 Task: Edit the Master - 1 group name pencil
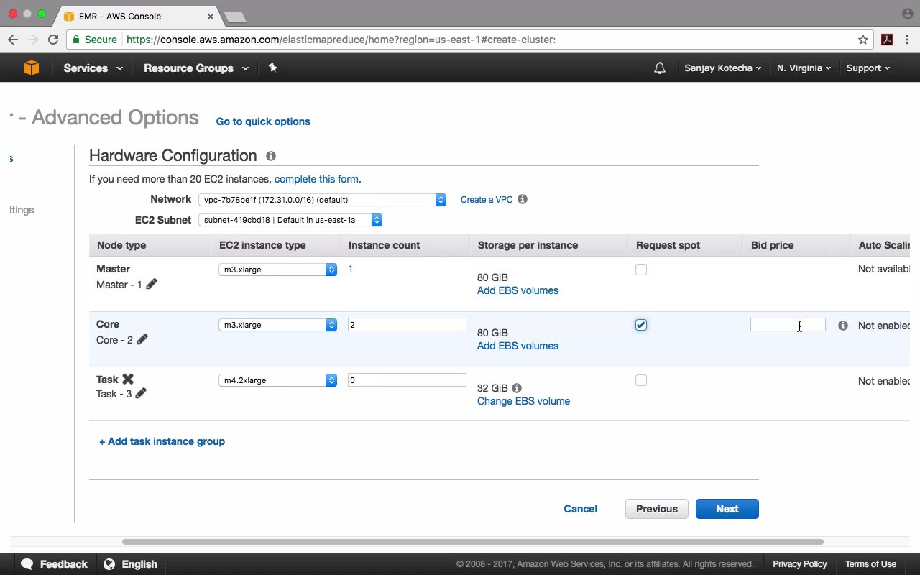(152, 284)
